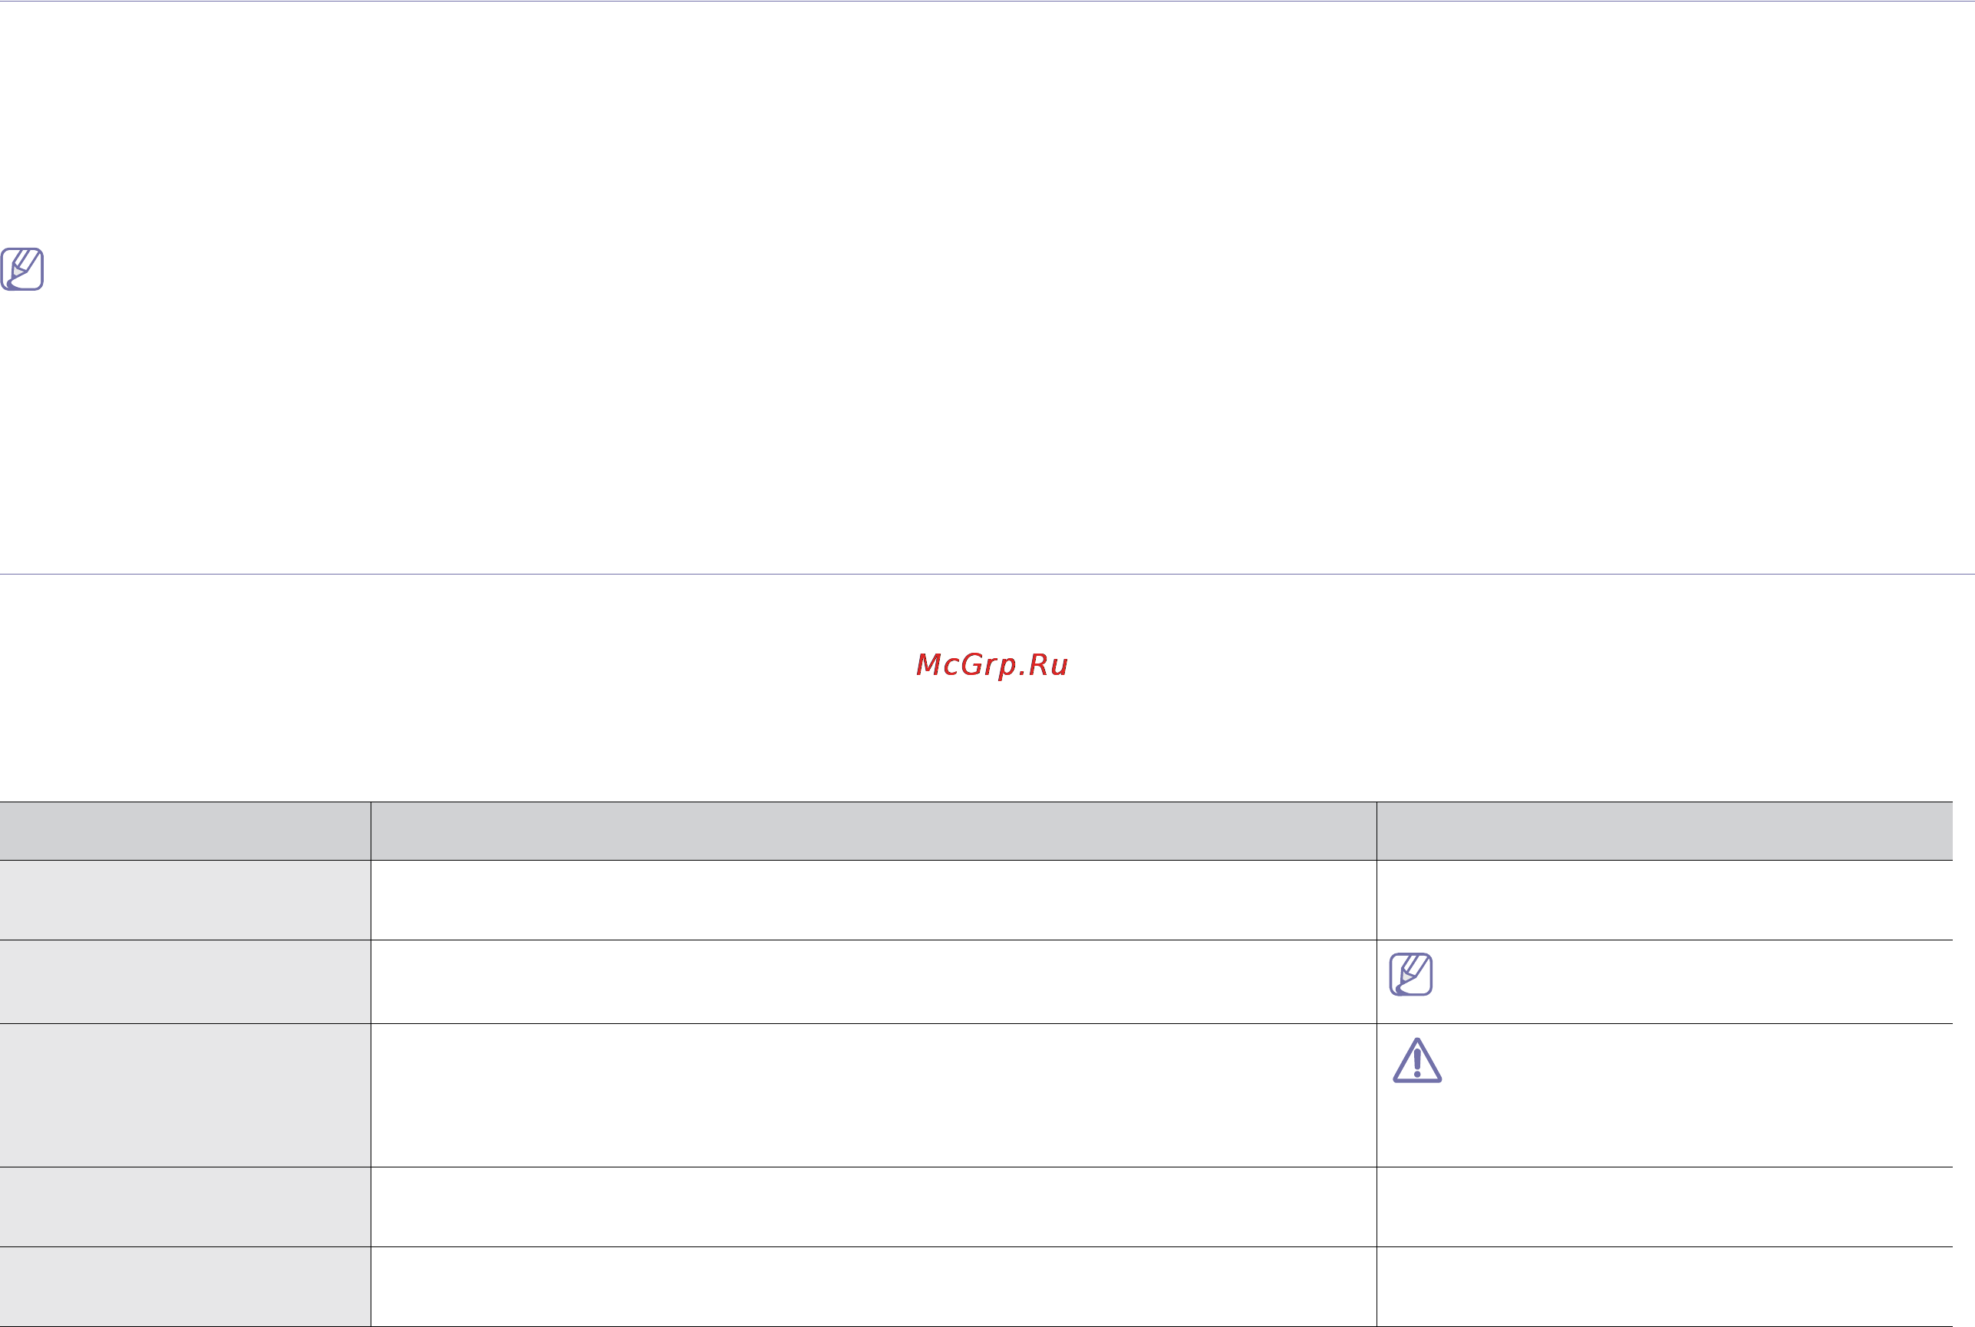Click the note icon above the divider line
Viewport: 1975px width, 1327px height.
coord(22,269)
